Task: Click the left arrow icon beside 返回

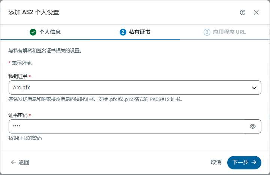Action: [13, 162]
